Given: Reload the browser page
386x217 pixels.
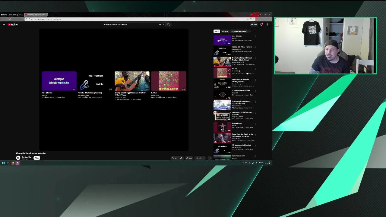Looking at the screenshot, I should [10, 19].
